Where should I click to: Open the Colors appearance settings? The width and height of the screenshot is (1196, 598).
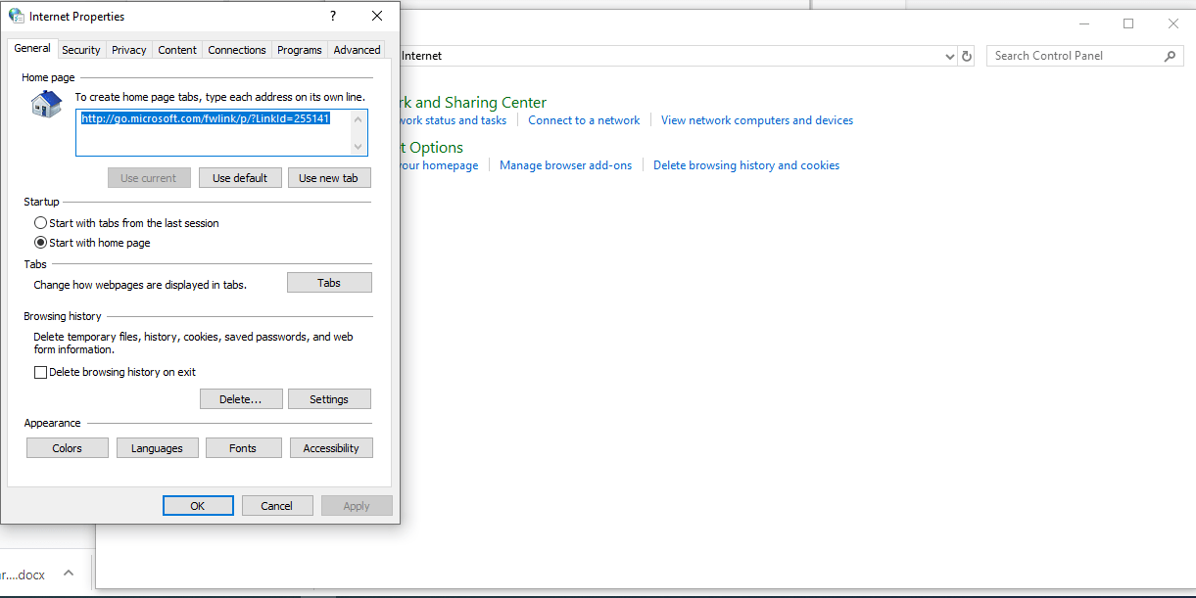click(x=68, y=448)
